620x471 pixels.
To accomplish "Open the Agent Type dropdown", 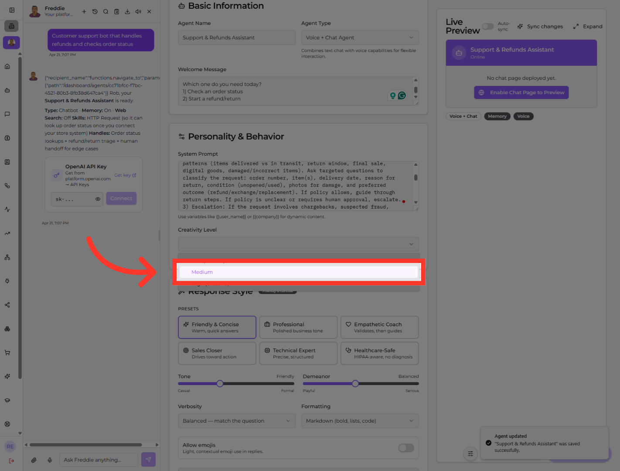I will [360, 38].
